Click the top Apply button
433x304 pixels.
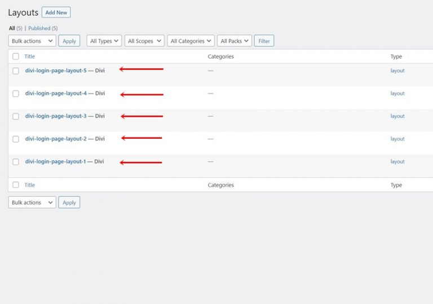coord(69,41)
